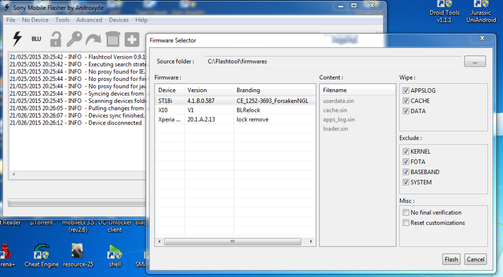Click the padlock root icon in toolbar
The height and width of the screenshot is (277, 503).
[56, 39]
